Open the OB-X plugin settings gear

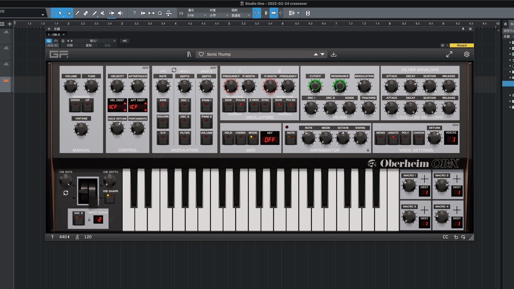pyautogui.click(x=467, y=54)
